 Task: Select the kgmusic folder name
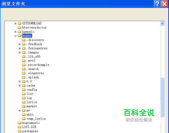[x=28, y=32]
